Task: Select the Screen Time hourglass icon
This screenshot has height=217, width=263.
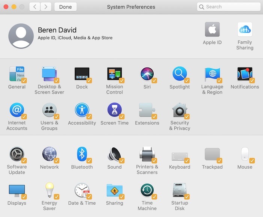Action: [115, 110]
